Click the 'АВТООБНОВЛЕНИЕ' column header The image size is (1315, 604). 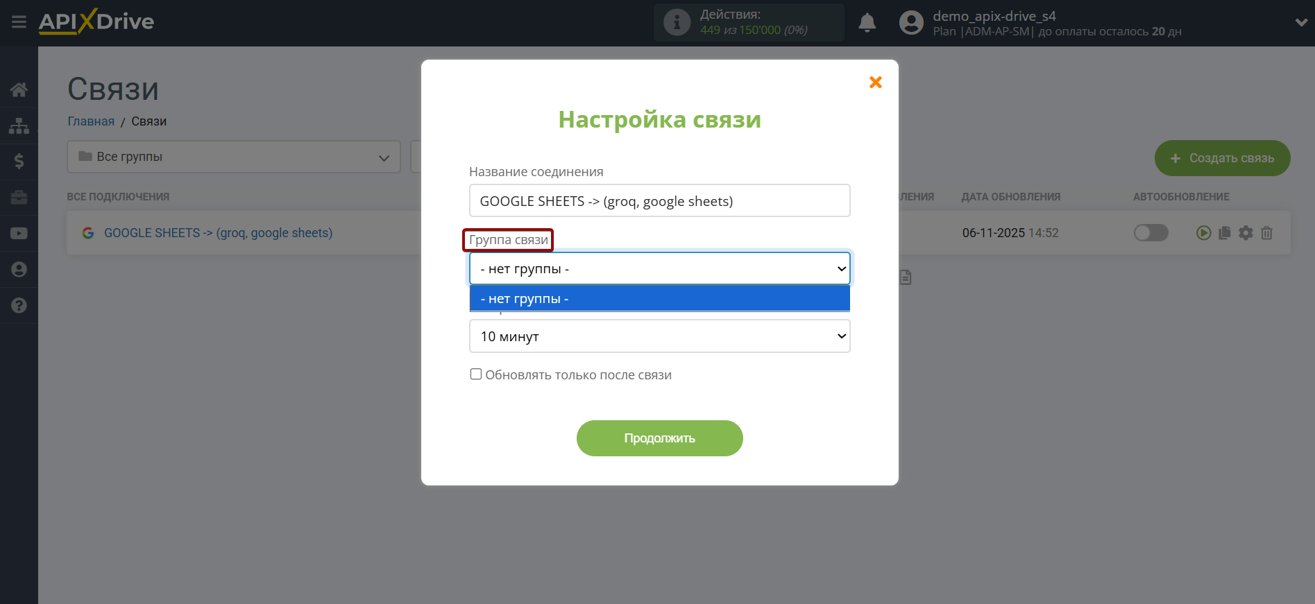(1181, 197)
